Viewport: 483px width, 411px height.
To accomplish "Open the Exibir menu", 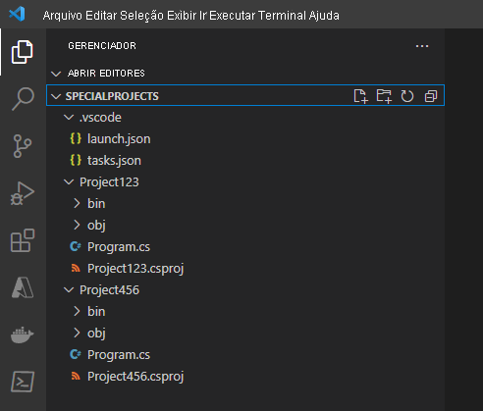I will pos(182,16).
